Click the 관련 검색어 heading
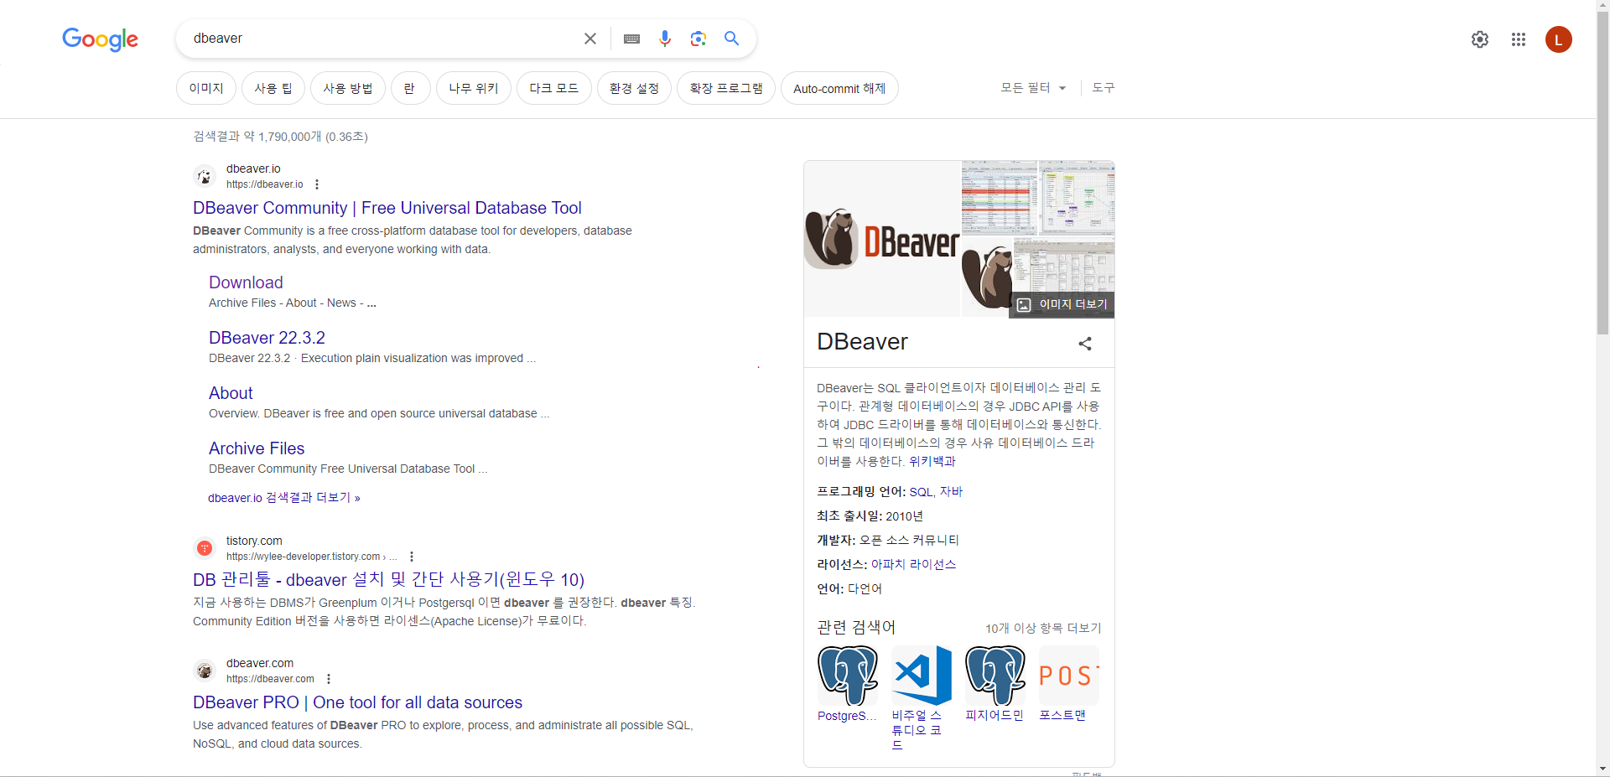This screenshot has height=777, width=1610. 856,628
